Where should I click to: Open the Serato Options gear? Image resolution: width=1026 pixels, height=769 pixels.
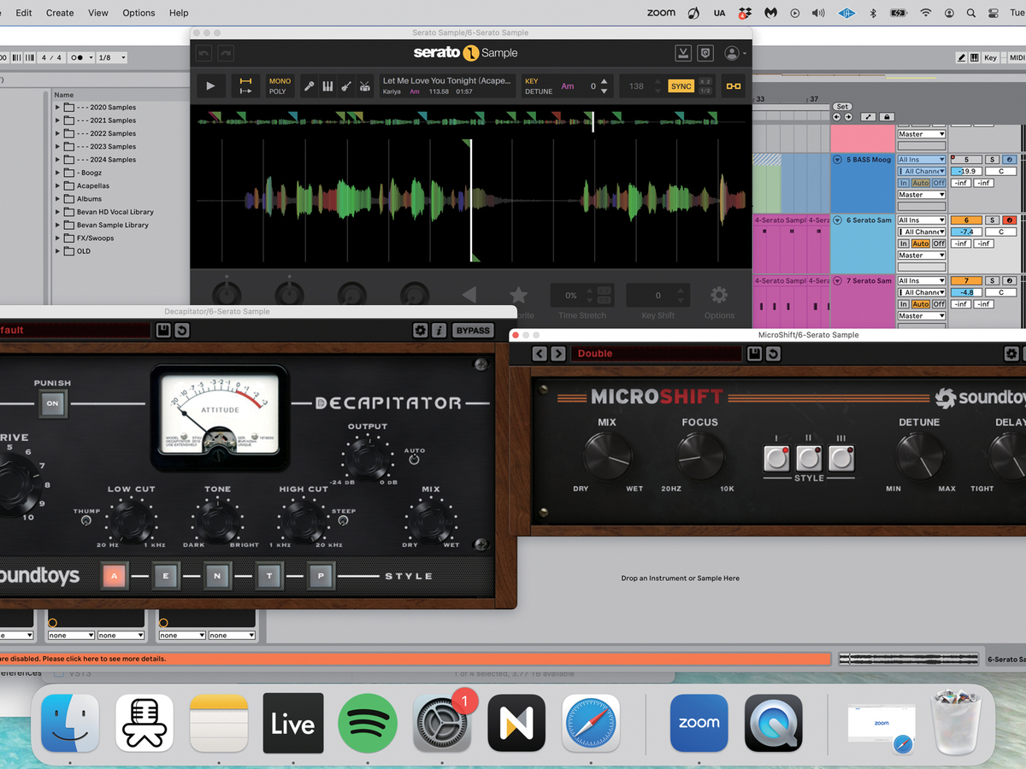[719, 295]
